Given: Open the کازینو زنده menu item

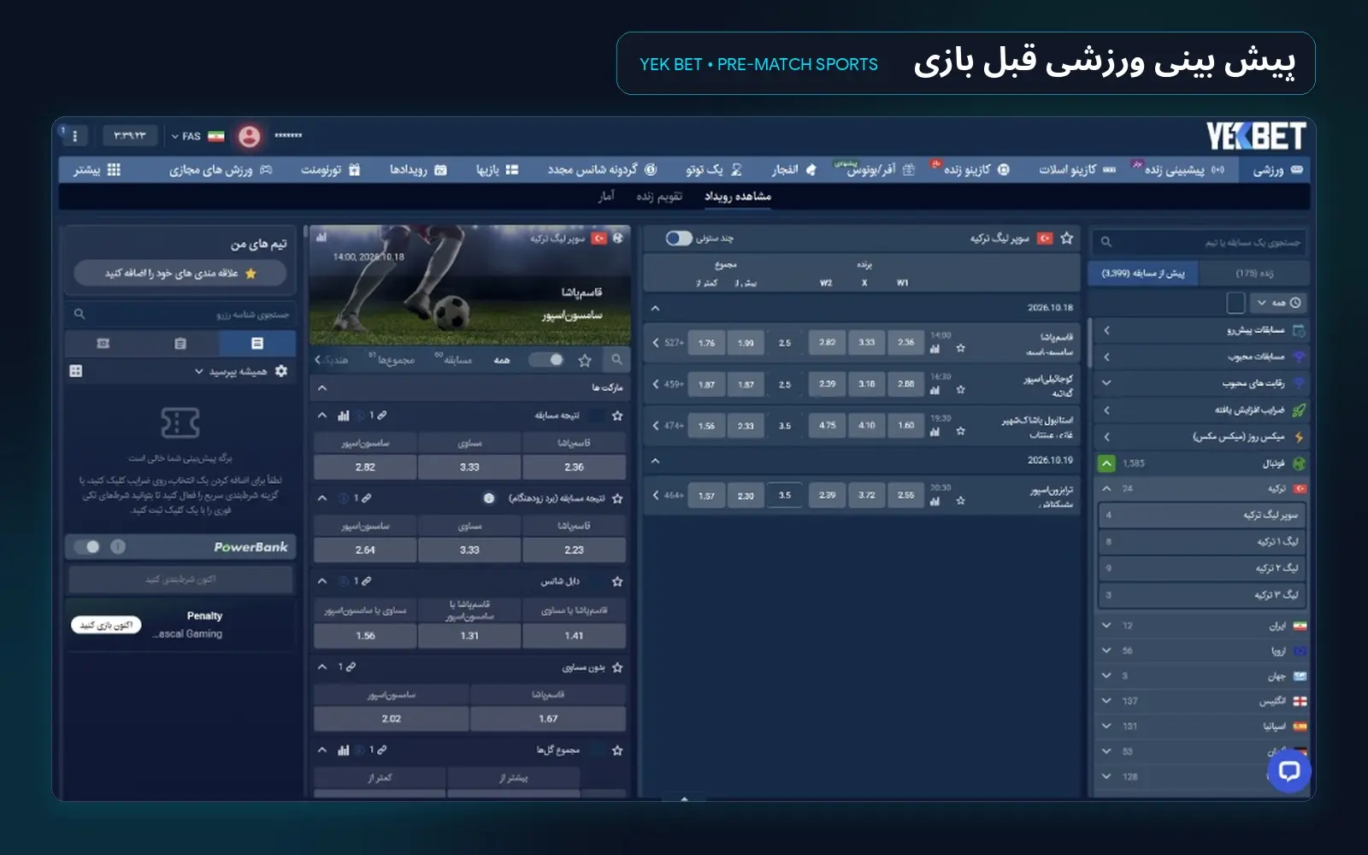Looking at the screenshot, I should click(976, 169).
